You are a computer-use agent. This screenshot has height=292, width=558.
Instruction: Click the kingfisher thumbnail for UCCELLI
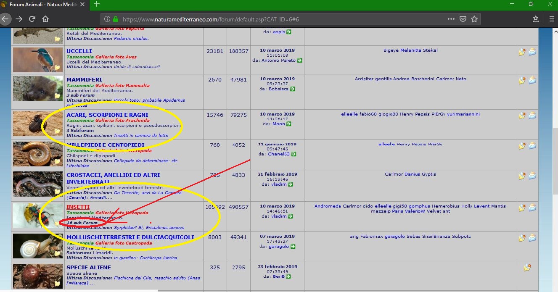point(38,60)
